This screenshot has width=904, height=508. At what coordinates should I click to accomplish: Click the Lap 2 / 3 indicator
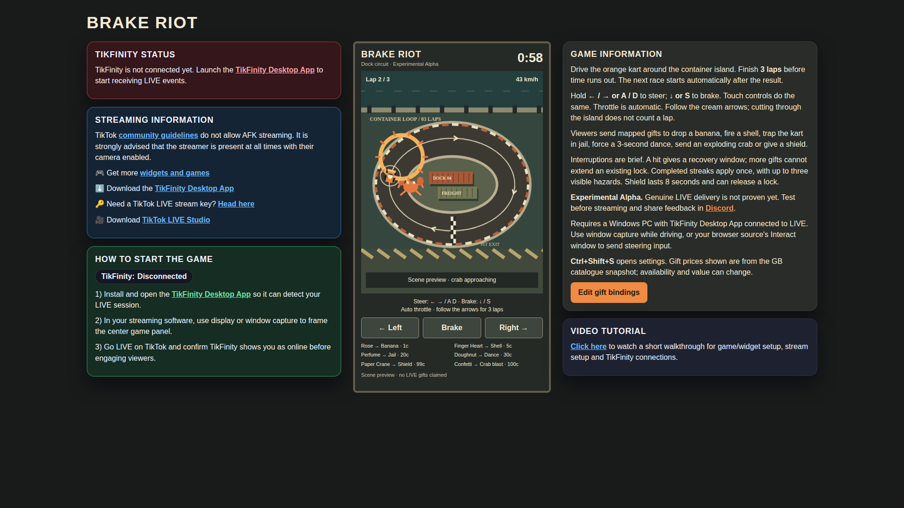coord(378,79)
